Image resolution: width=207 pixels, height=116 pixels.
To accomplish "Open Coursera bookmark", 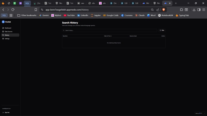I will click(x=127, y=15).
